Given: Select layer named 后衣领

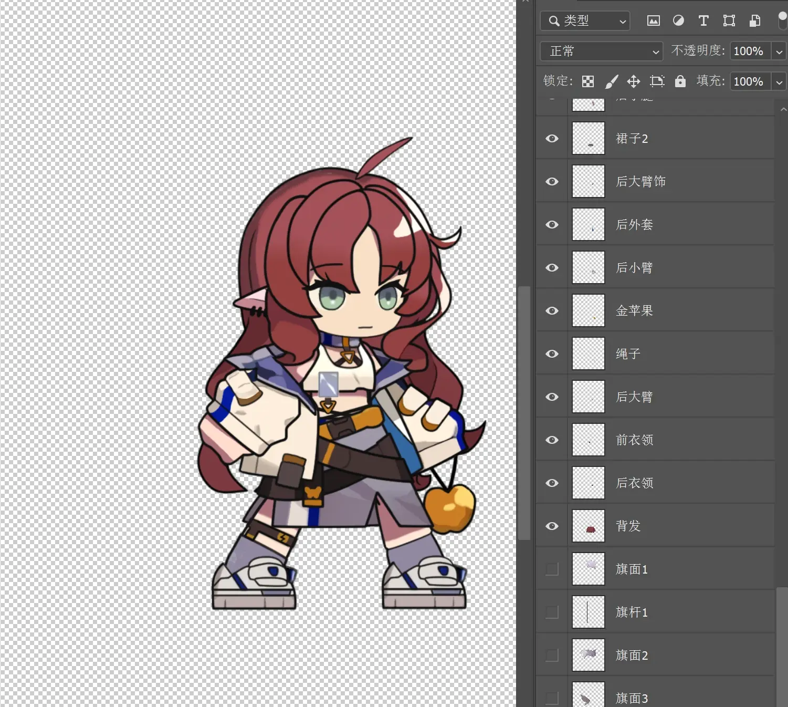Looking at the screenshot, I should (x=634, y=483).
